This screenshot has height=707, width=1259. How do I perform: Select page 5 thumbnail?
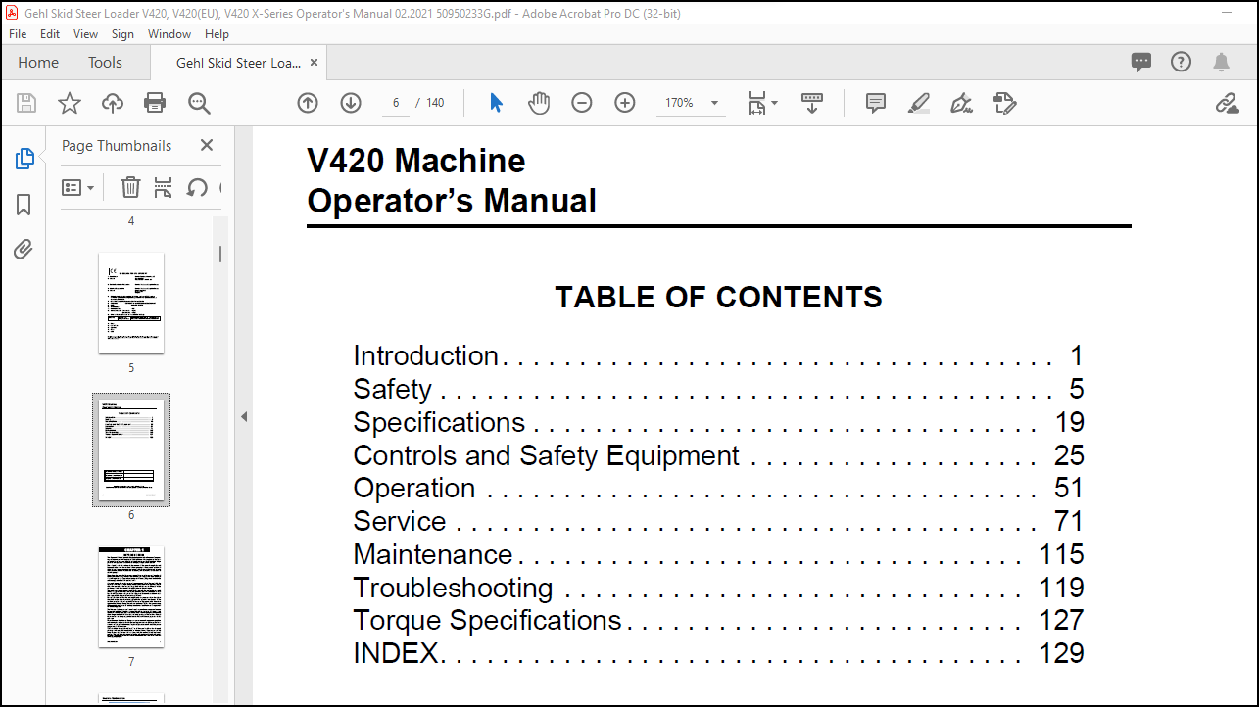(x=131, y=303)
